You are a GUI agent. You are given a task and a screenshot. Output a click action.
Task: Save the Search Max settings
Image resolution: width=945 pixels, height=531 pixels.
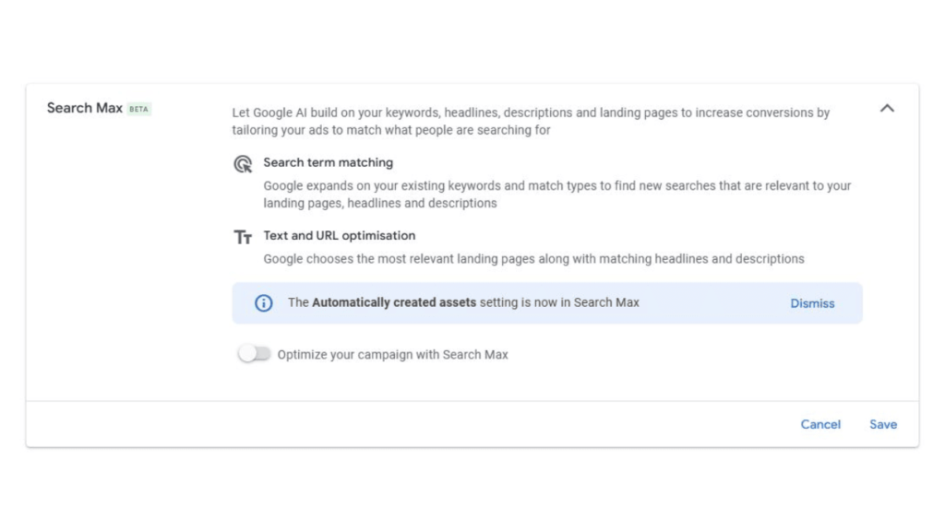pos(882,424)
